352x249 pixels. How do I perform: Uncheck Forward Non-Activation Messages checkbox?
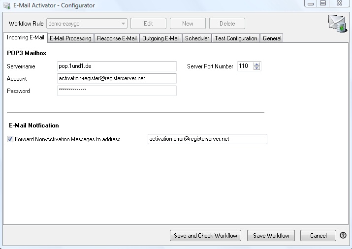(x=10, y=139)
